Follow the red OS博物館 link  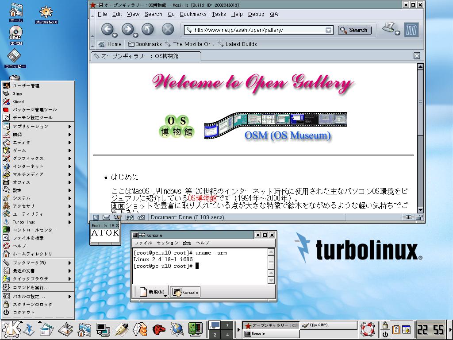202,198
